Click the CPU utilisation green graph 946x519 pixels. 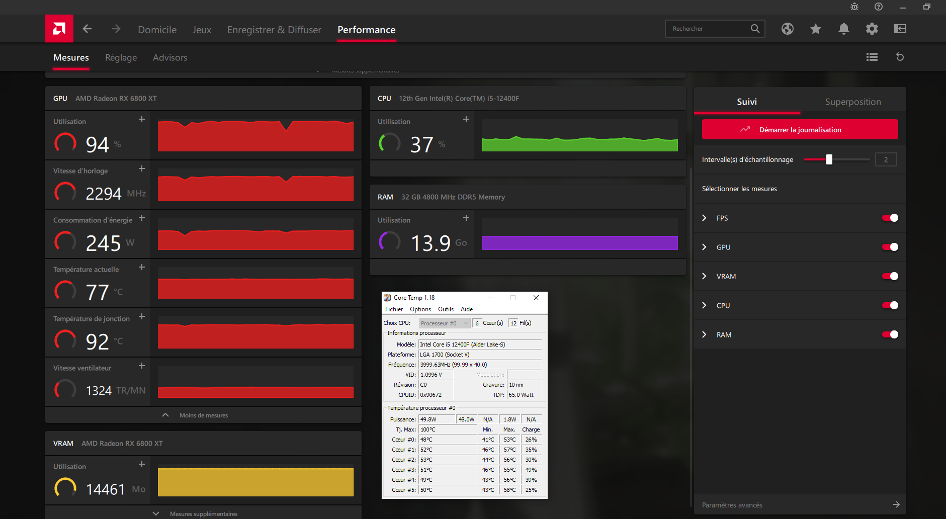pos(580,135)
